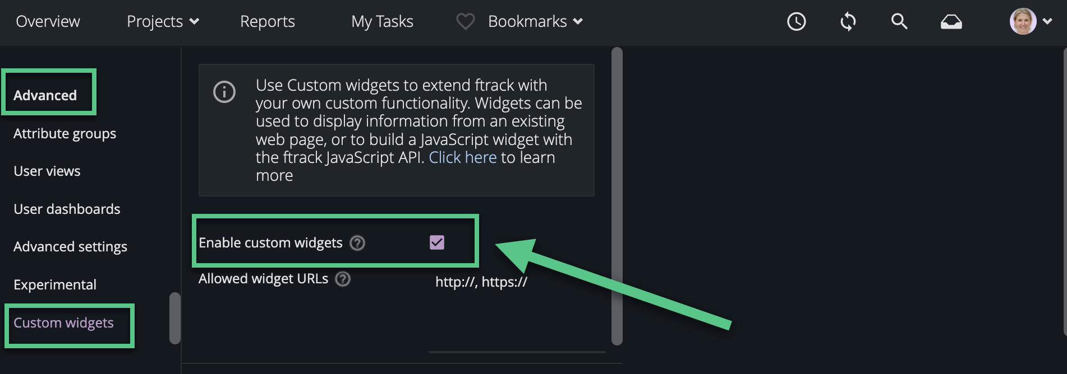Click the Allowed widget URLs value field
1067x374 pixels.
click(481, 282)
